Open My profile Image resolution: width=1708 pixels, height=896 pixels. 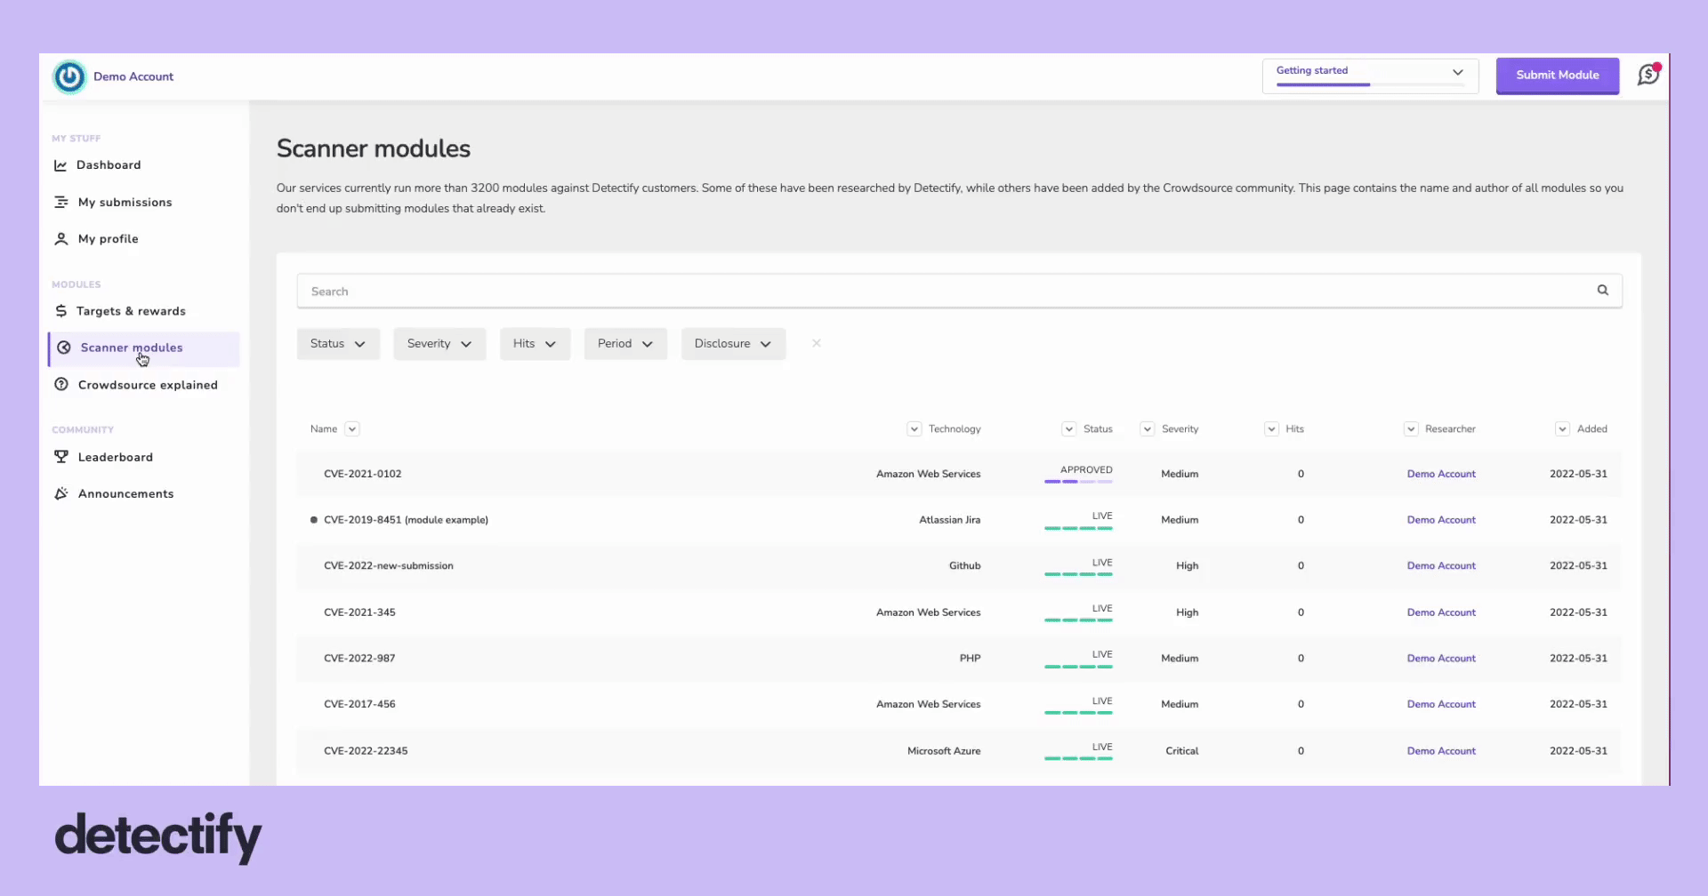[108, 239]
